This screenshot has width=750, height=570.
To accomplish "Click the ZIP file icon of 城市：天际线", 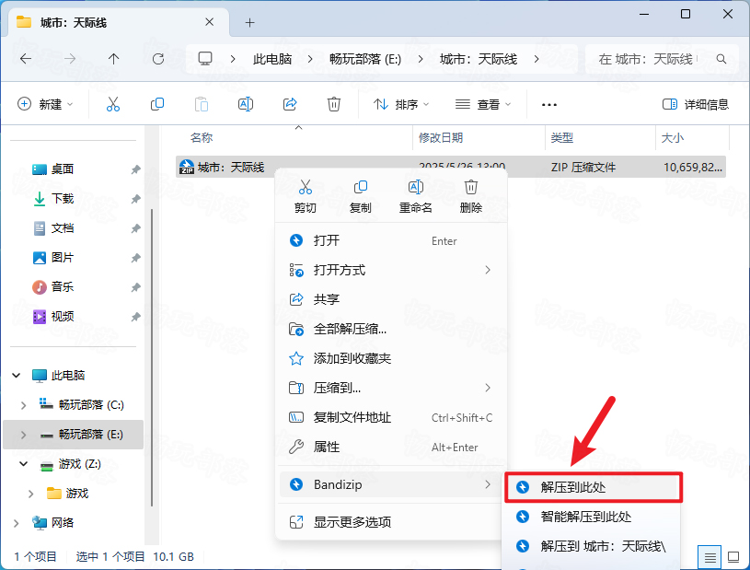I will click(x=187, y=167).
